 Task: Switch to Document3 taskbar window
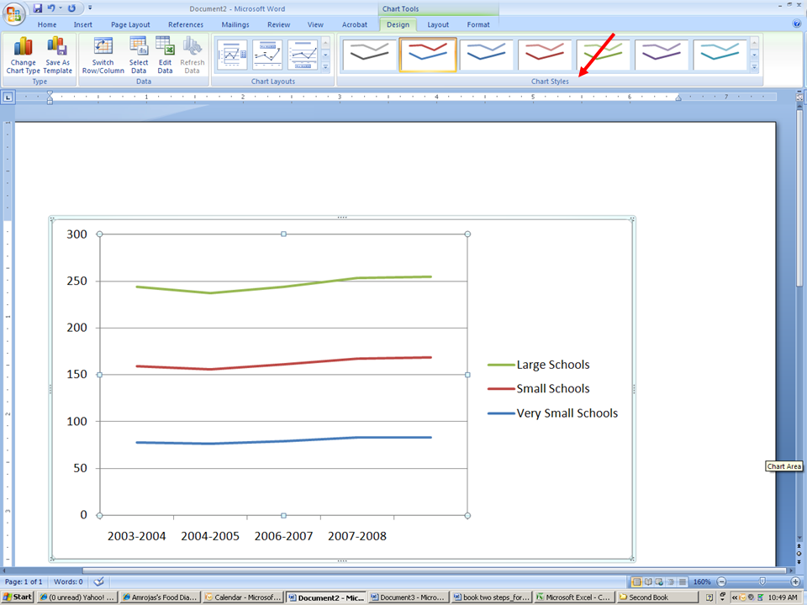click(408, 597)
